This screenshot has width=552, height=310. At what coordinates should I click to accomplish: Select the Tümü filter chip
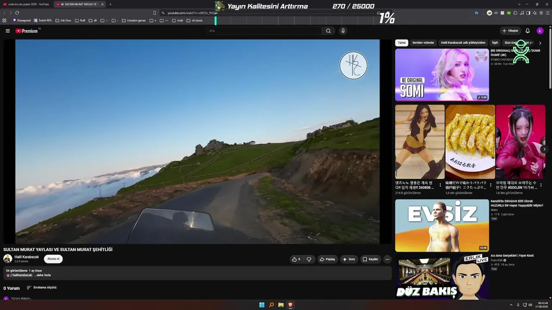click(401, 43)
